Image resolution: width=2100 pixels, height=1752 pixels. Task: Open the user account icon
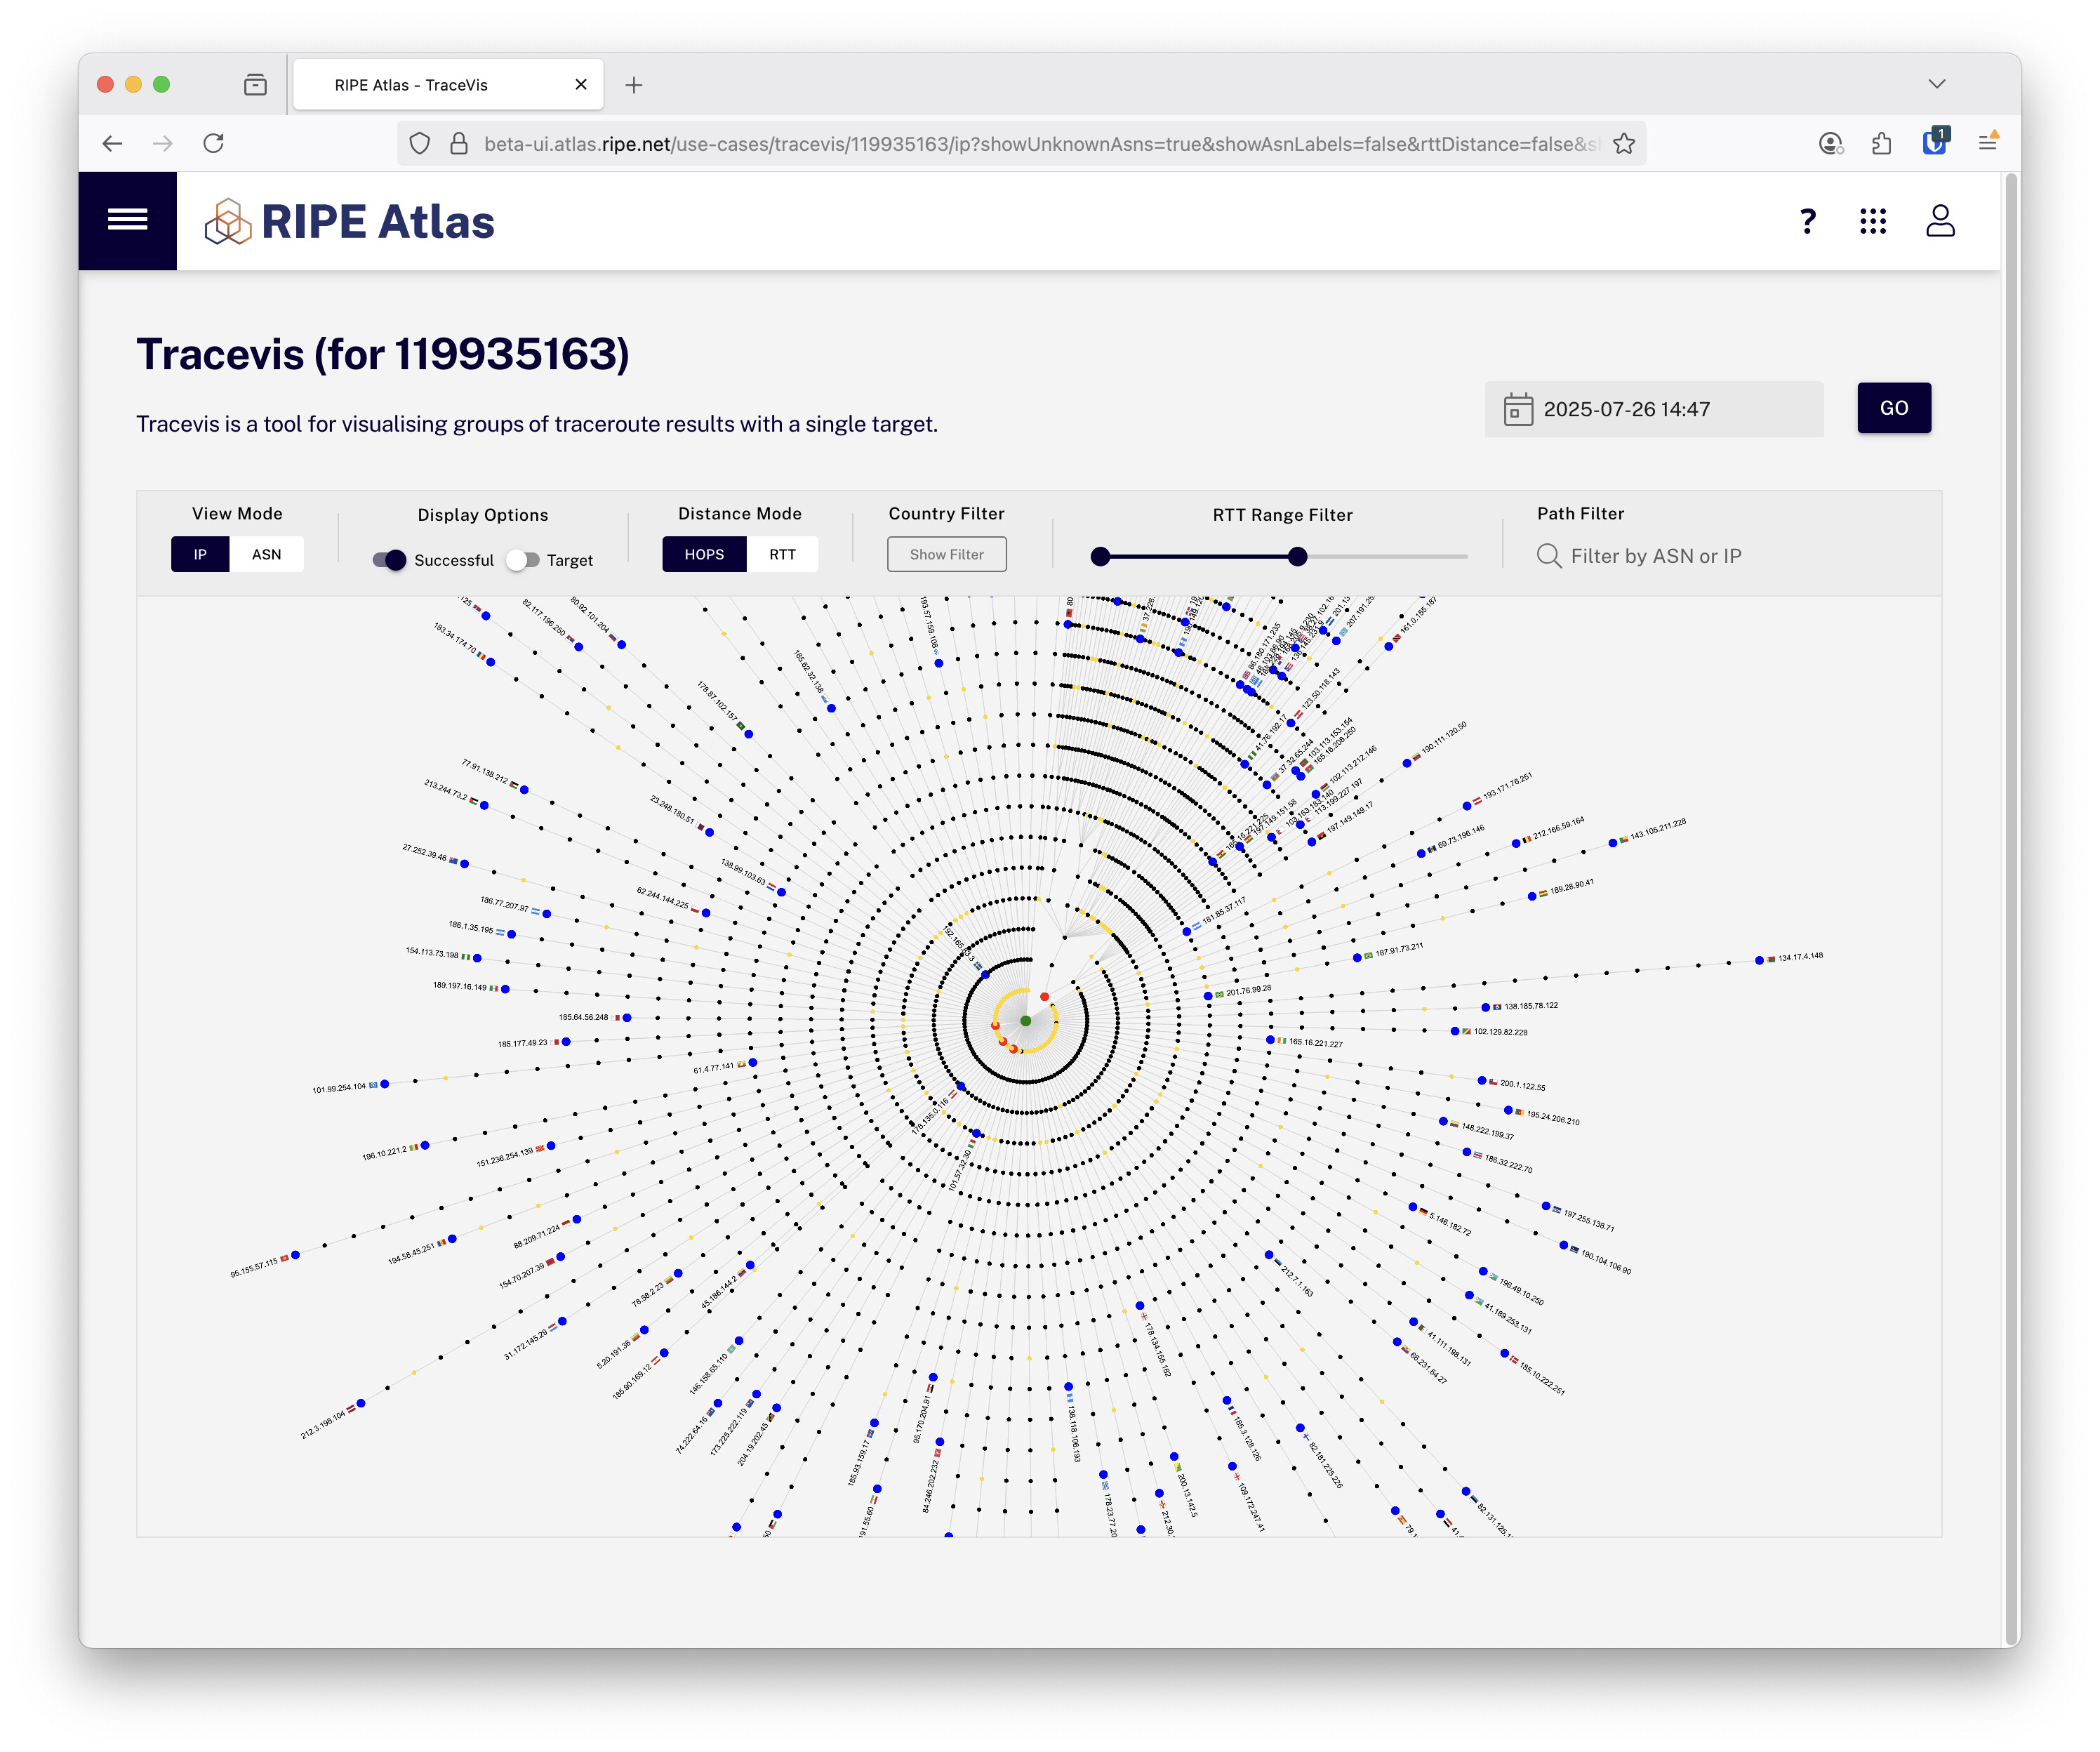[1939, 221]
